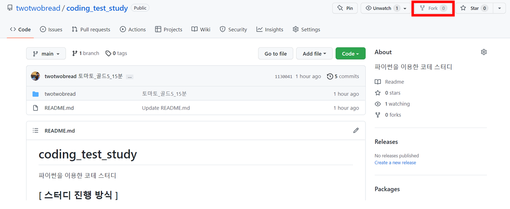This screenshot has height=209, width=510.
Task: Click the twotwobread commit author avatar
Action: coord(35,76)
